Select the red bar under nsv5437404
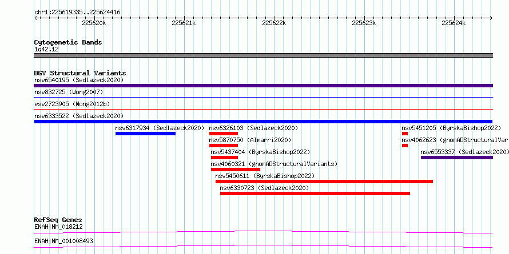Image resolution: width=509 pixels, height=254 pixels. (x=225, y=158)
